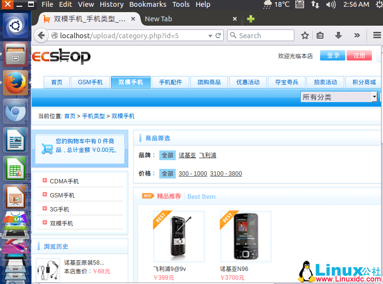383x284 pixels.
Task: Launch Chromium from the dock
Action: (x=15, y=111)
